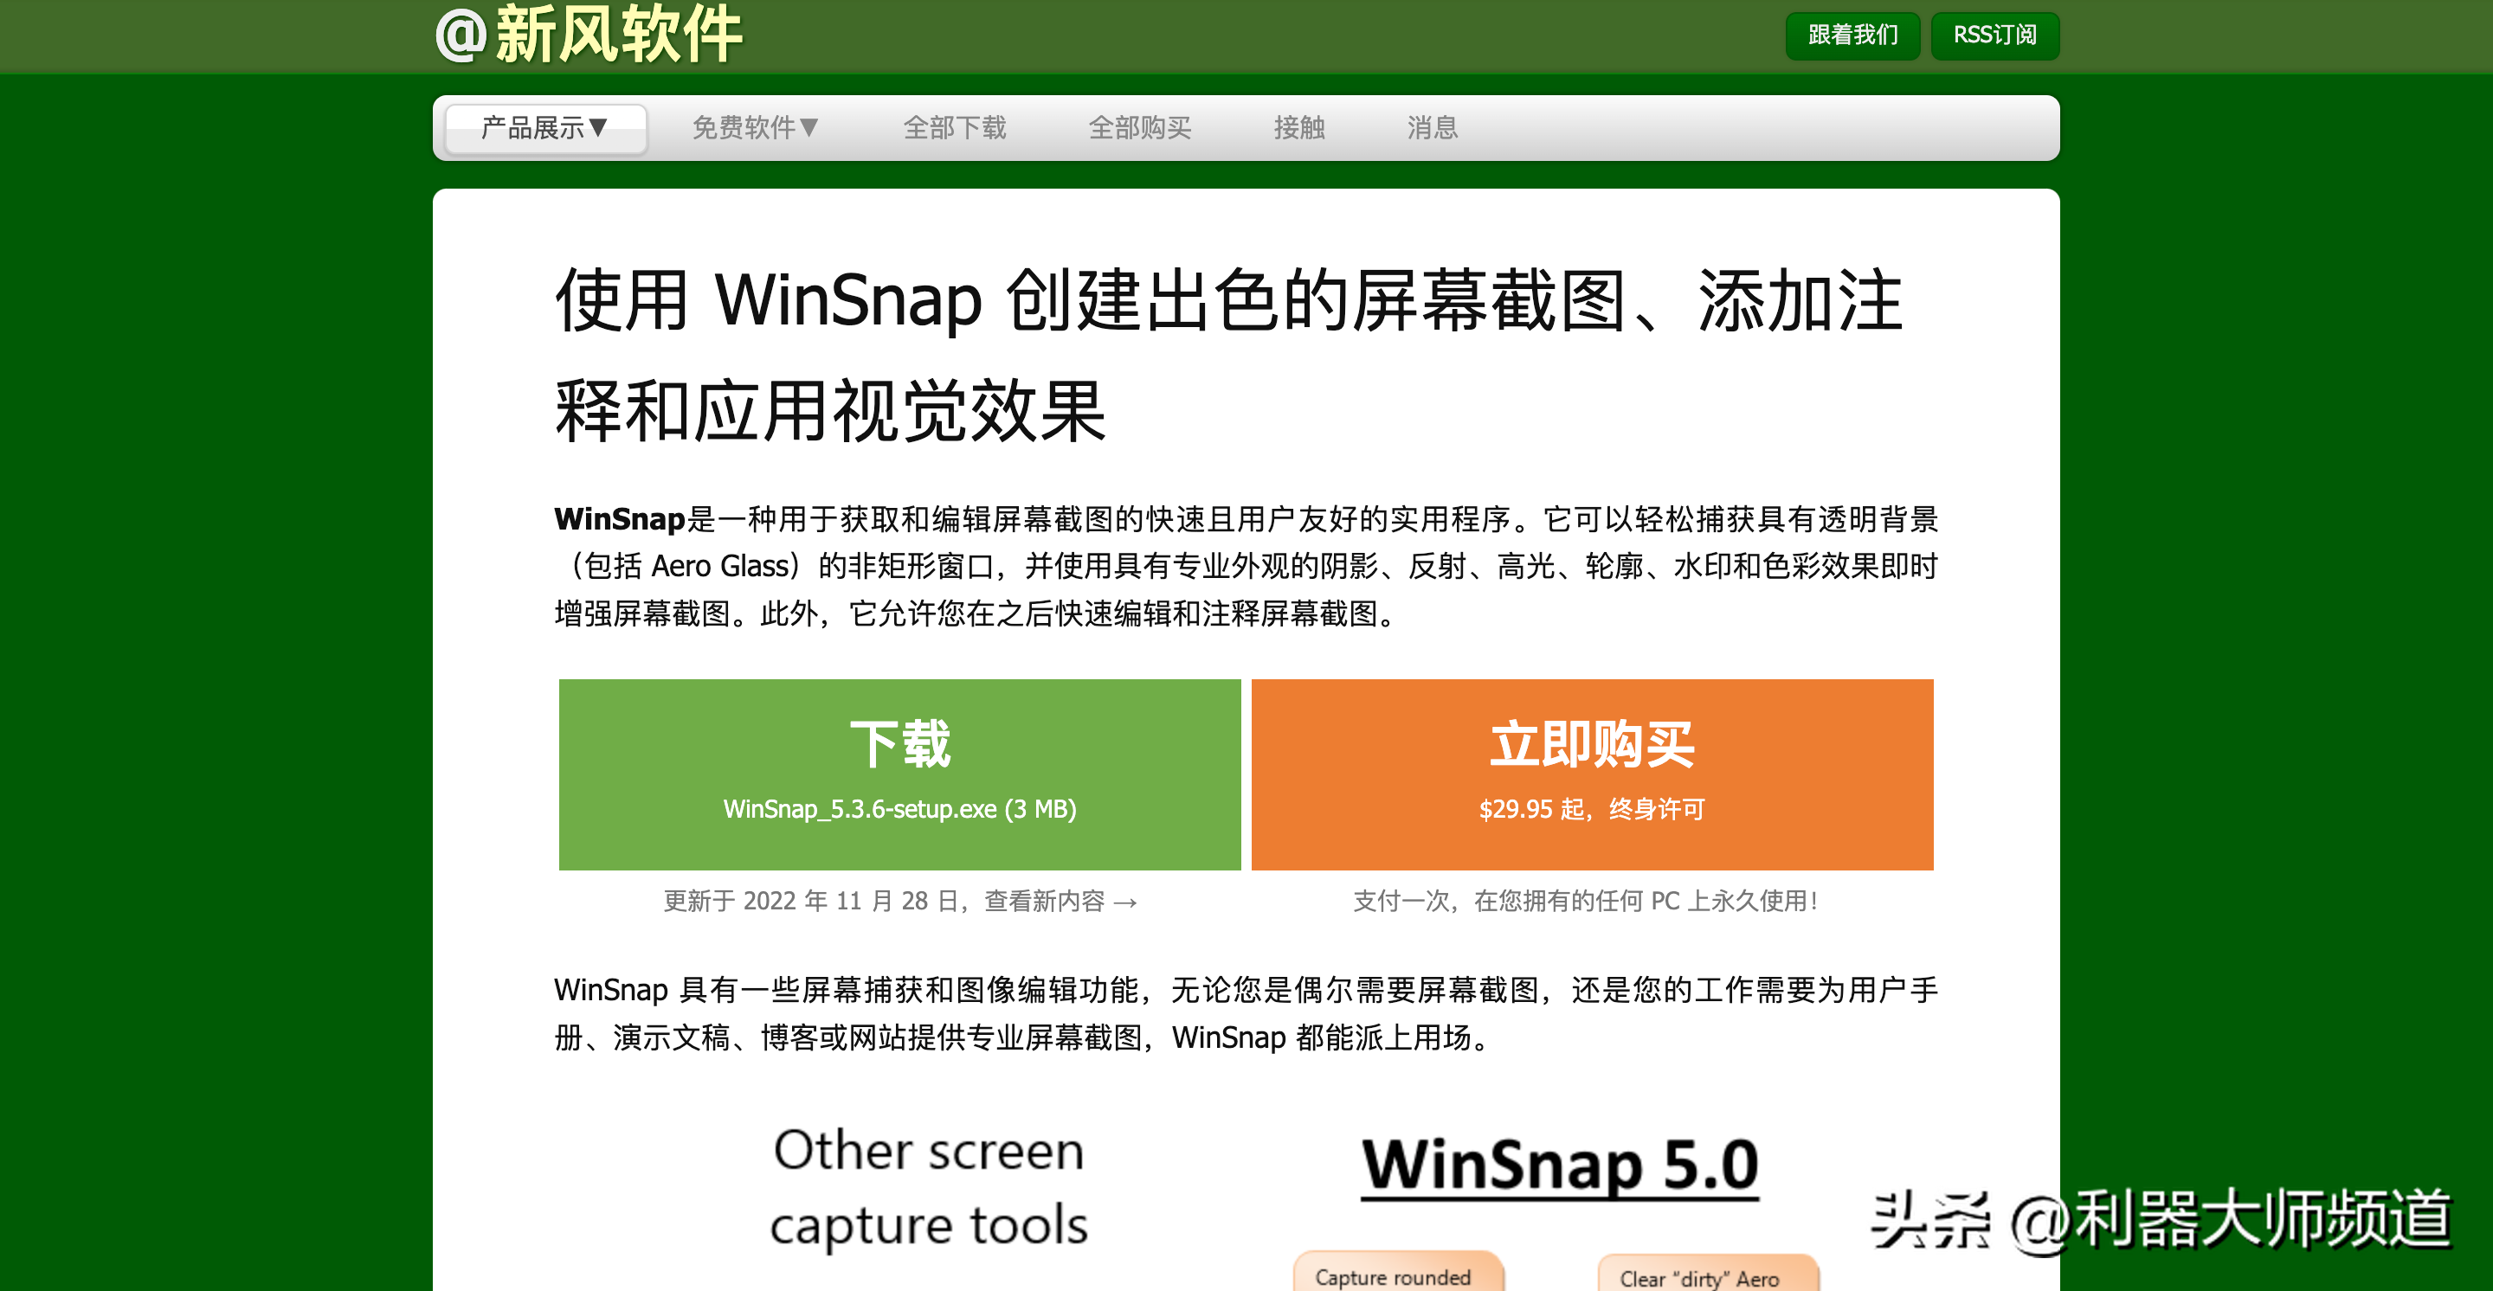Open the 产品展示 dropdown menu
This screenshot has height=1291, width=2493.
(544, 128)
